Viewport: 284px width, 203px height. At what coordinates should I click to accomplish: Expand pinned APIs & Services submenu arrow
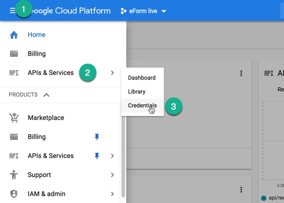click(x=112, y=156)
